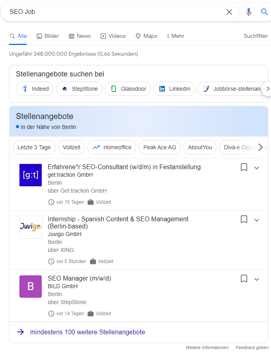The height and width of the screenshot is (353, 271).
Task: Click the SEO Job search input field
Action: [x=114, y=12]
